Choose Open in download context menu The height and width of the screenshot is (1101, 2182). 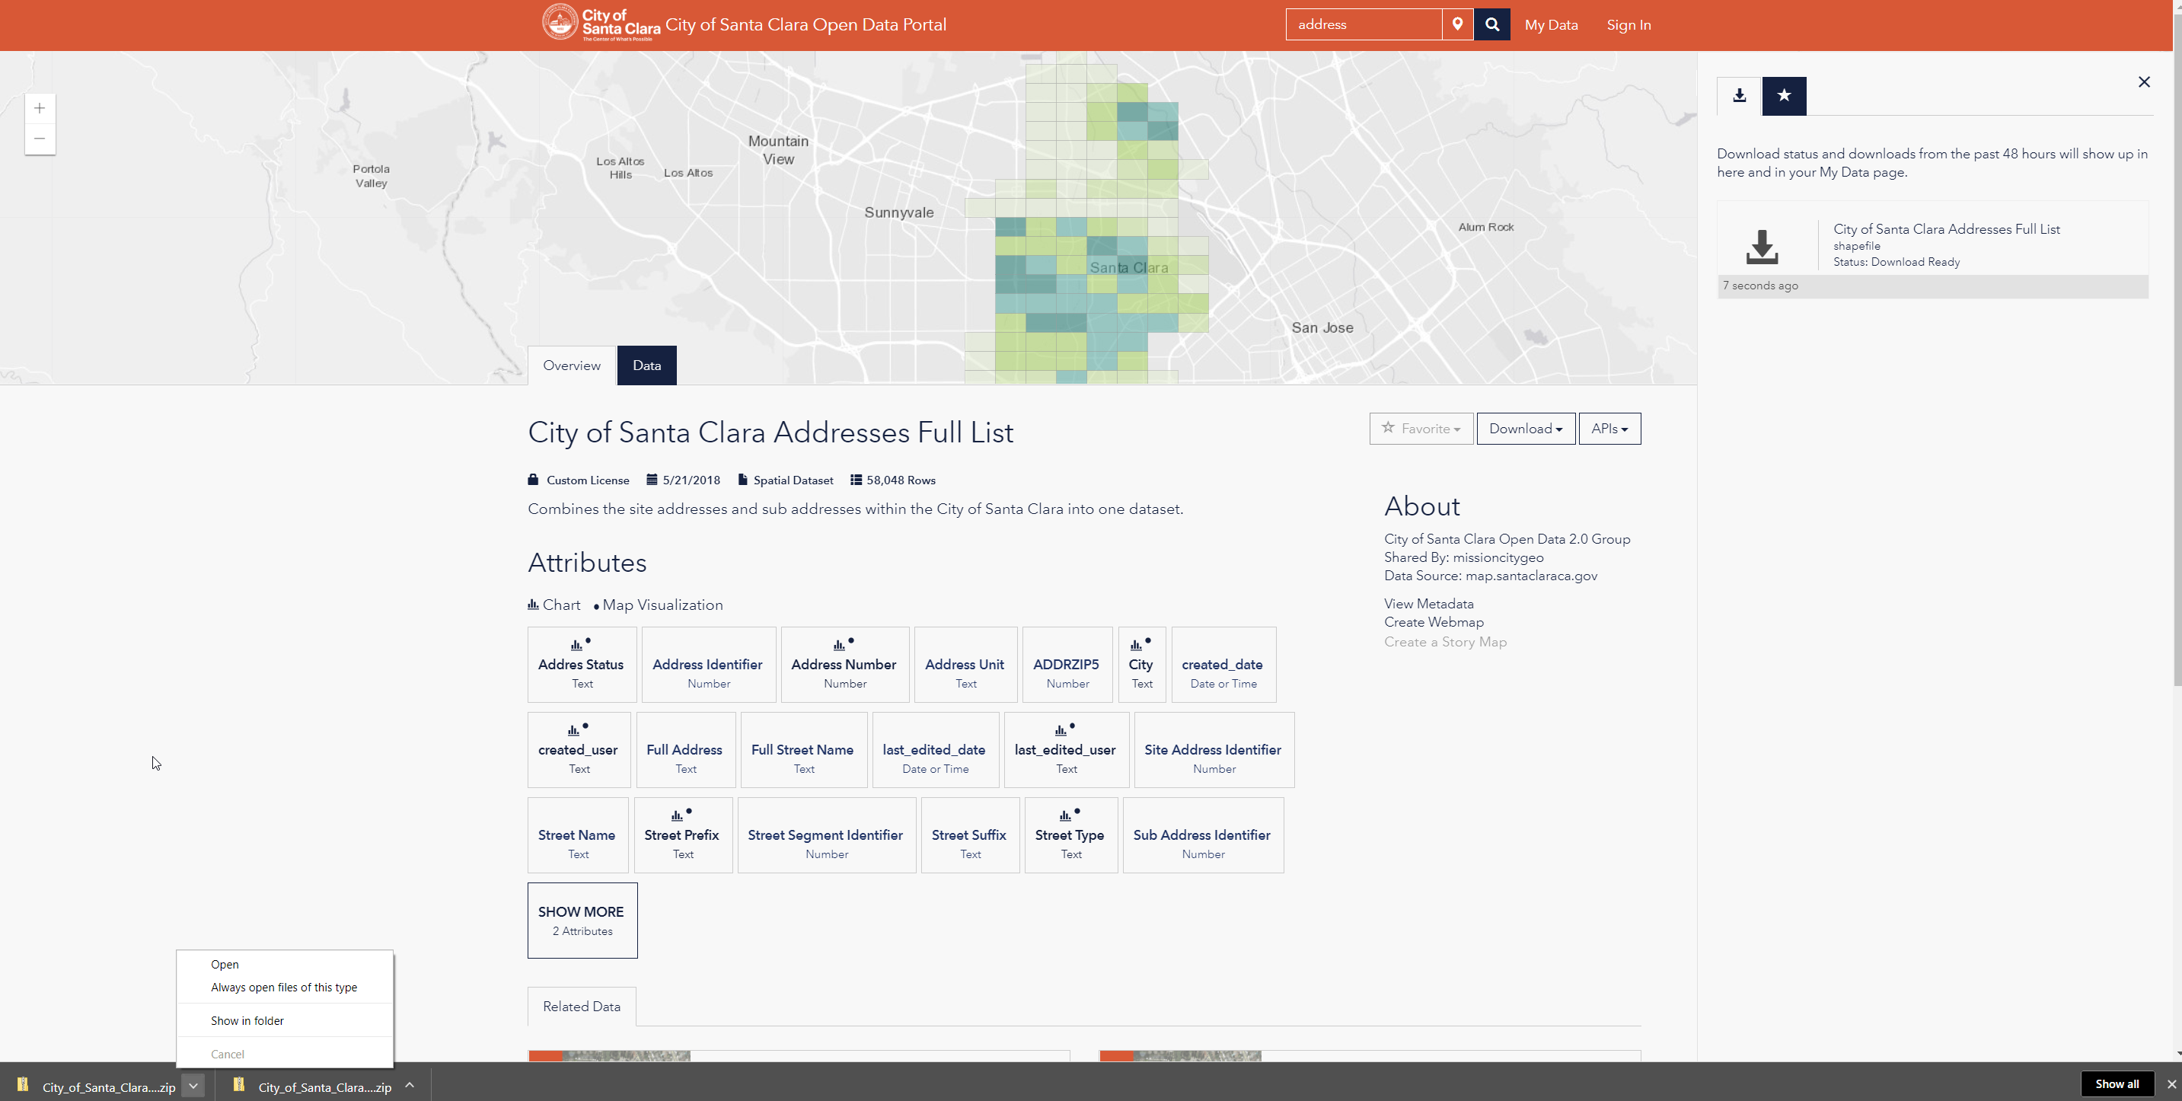coord(285,965)
